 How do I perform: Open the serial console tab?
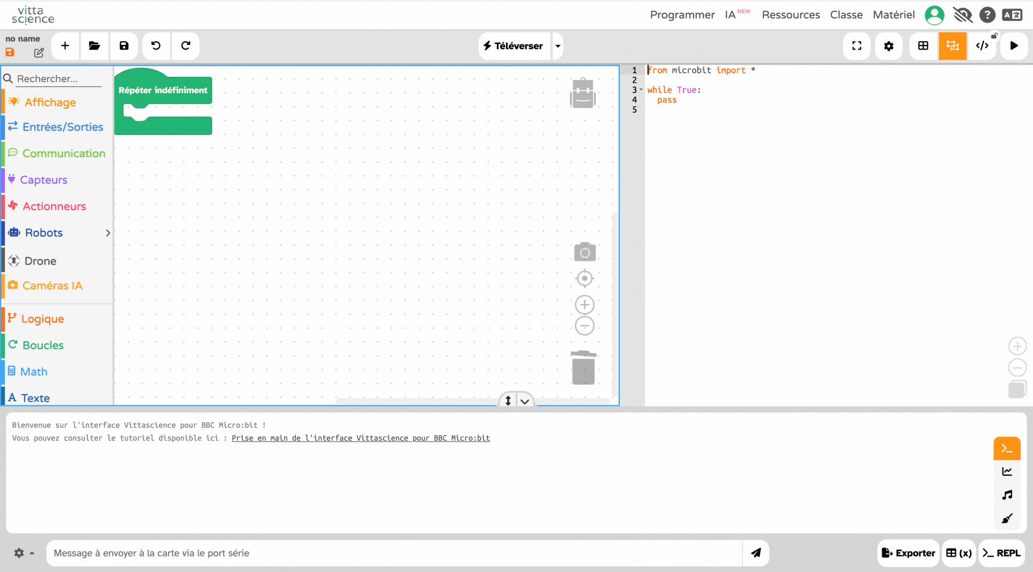click(x=1007, y=449)
